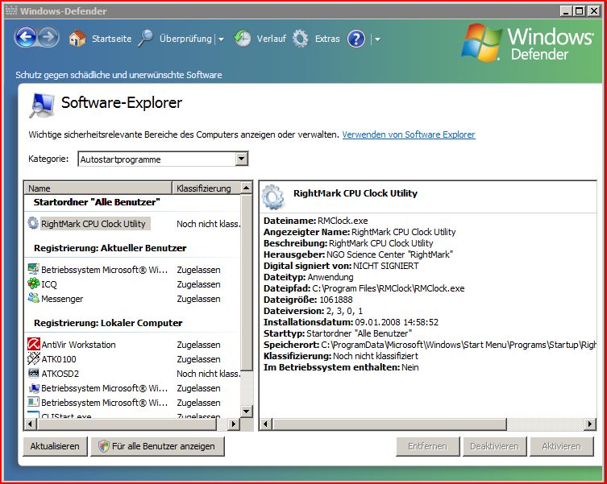Image resolution: width=607 pixels, height=484 pixels.
Task: Click the Forward arrow navigation button
Action: 48,38
